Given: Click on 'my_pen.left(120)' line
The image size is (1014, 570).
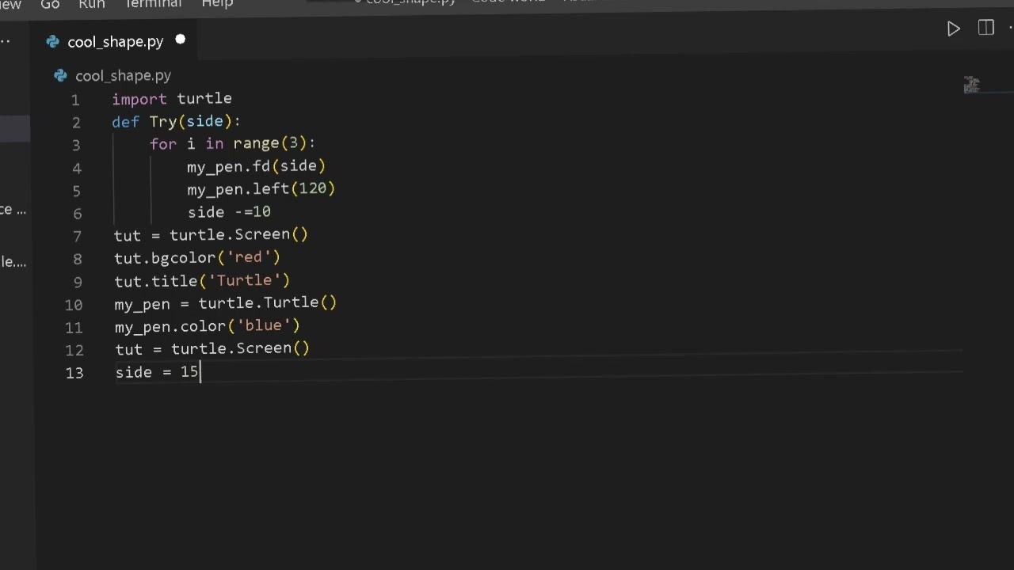Looking at the screenshot, I should coord(261,189).
